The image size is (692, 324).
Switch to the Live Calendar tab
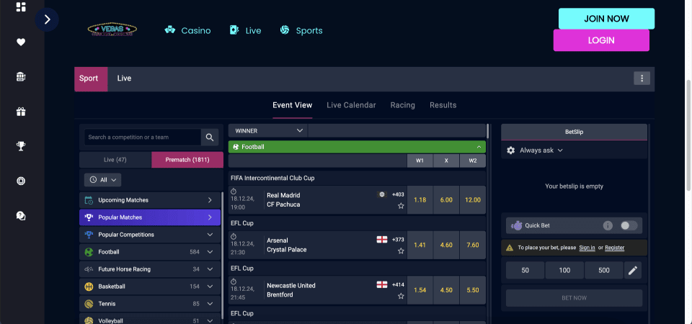351,105
